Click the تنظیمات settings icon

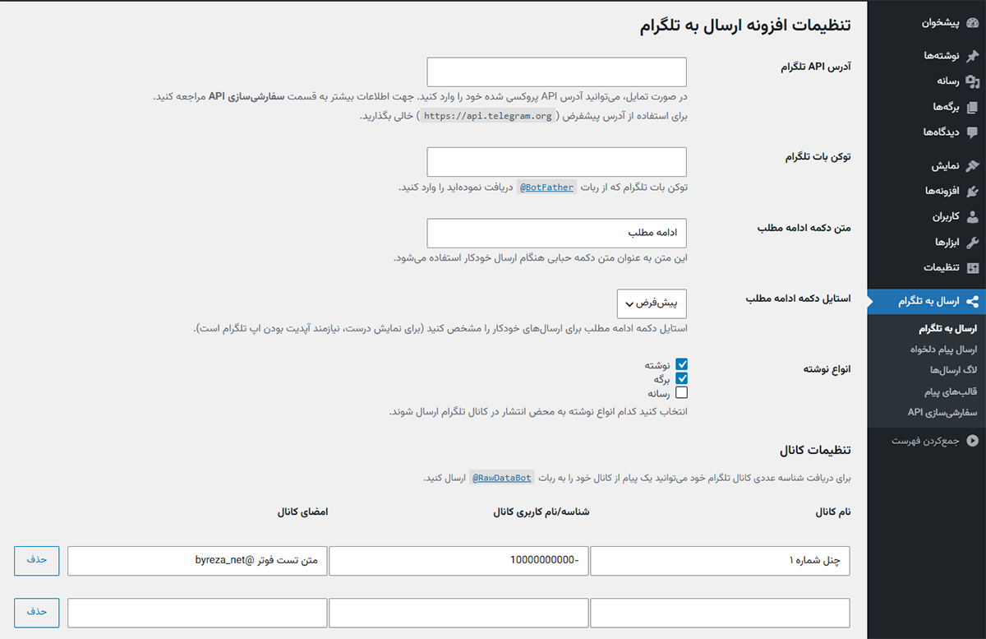tap(972, 268)
